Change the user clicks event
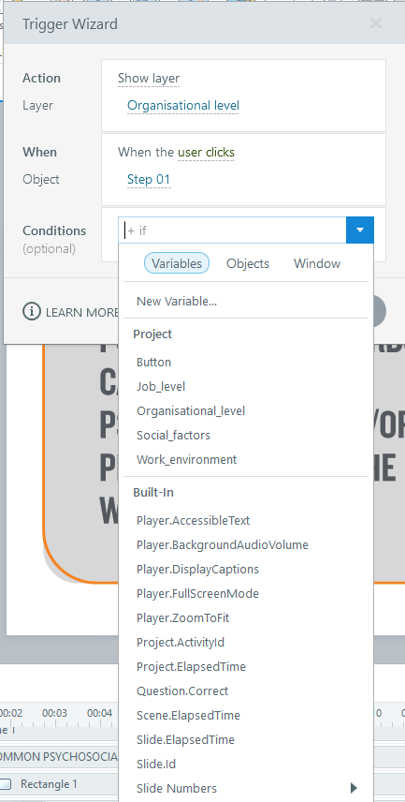 pos(207,152)
